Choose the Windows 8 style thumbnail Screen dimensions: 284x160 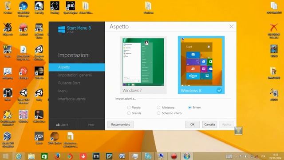point(201,65)
